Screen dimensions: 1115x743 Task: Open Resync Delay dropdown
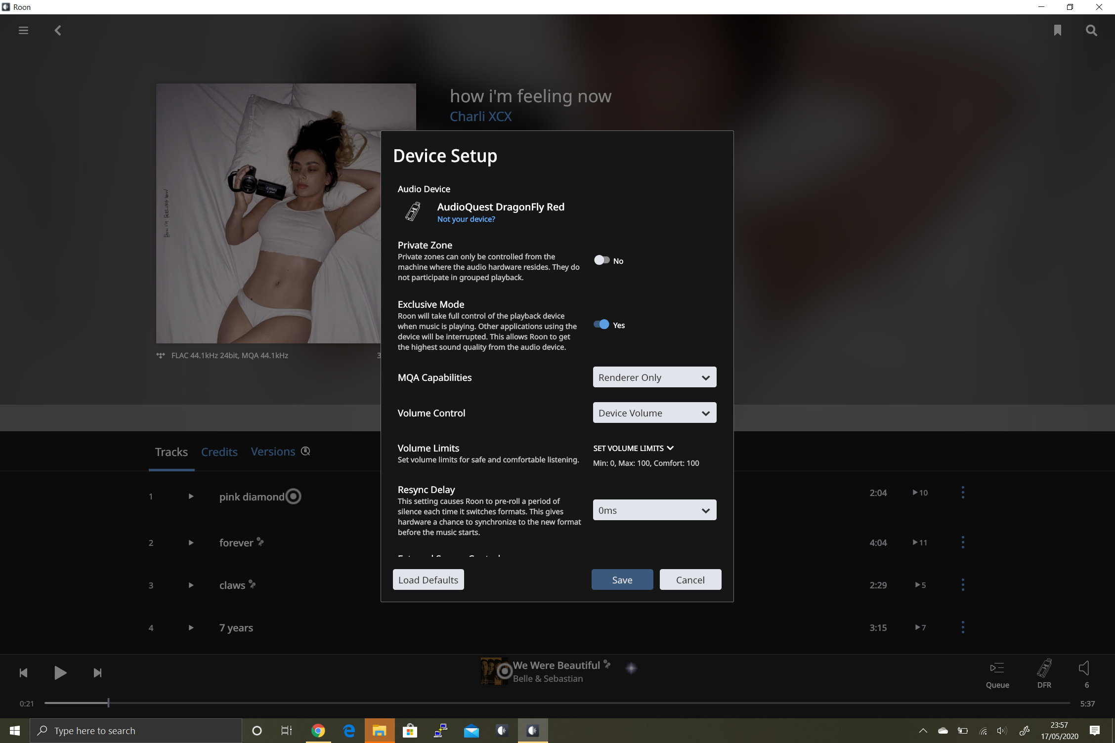654,510
